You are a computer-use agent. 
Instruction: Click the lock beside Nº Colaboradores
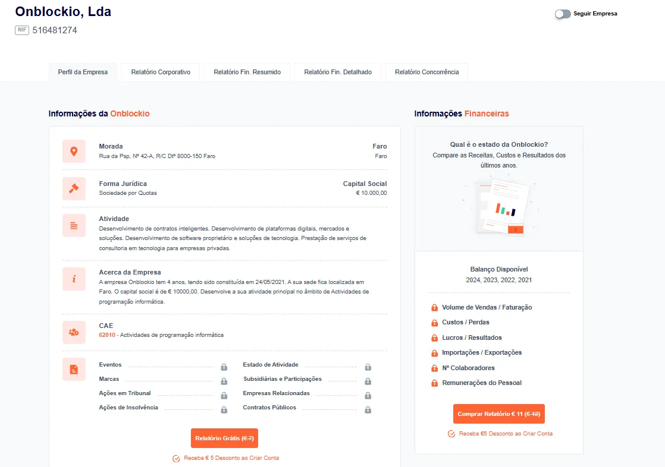434,368
